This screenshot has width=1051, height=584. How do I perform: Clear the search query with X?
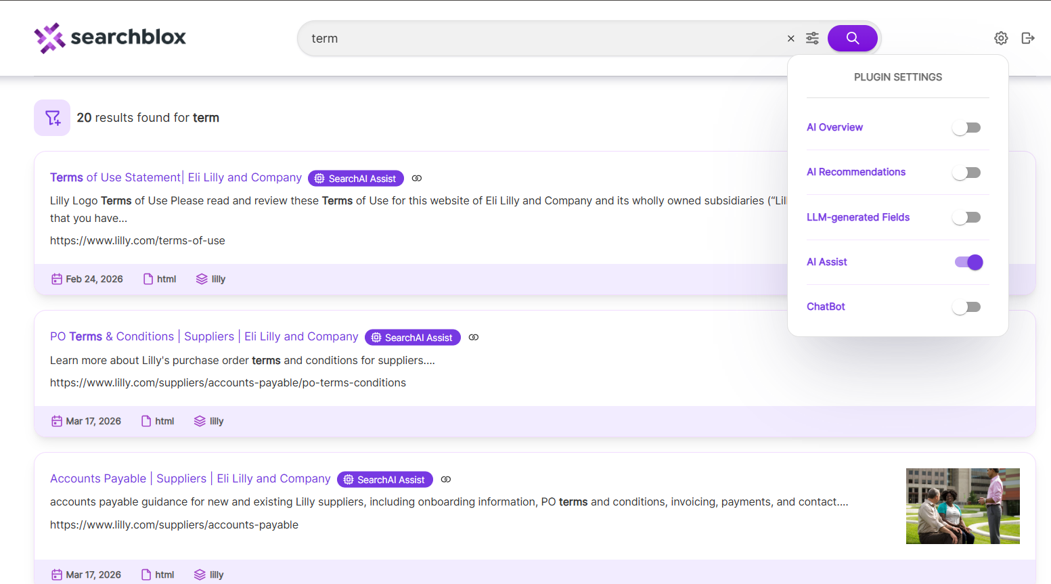790,39
